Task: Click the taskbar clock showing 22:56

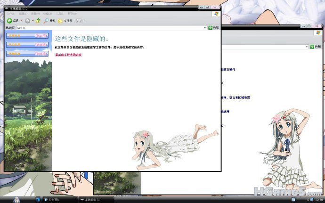Action: click(319, 200)
